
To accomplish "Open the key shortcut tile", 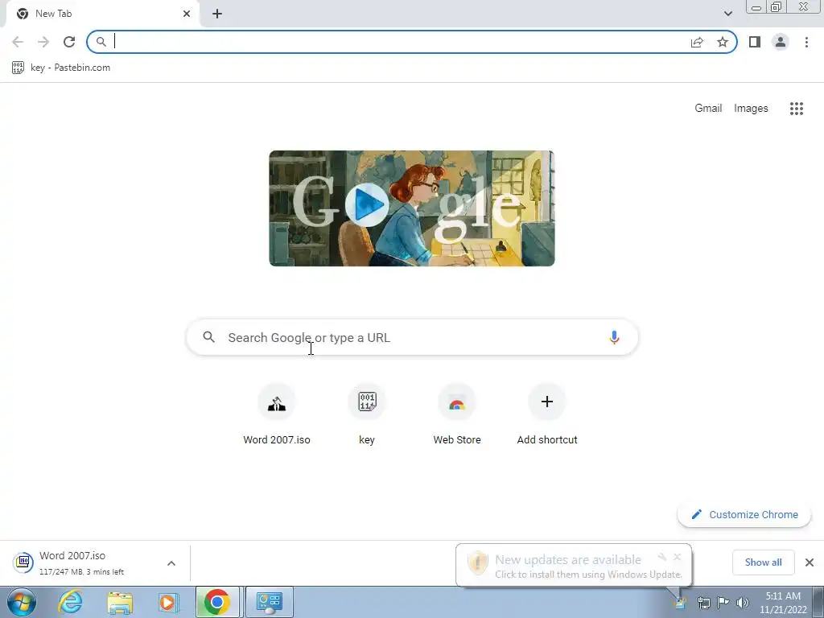I will [x=367, y=414].
